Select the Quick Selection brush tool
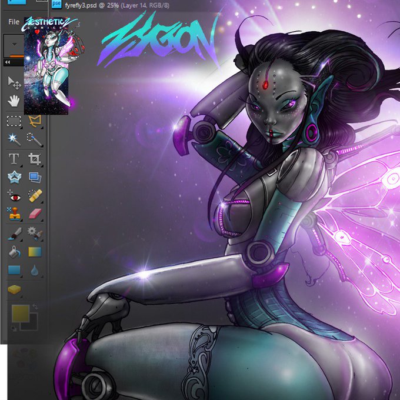Image resolution: width=400 pixels, height=400 pixels. click(x=35, y=139)
